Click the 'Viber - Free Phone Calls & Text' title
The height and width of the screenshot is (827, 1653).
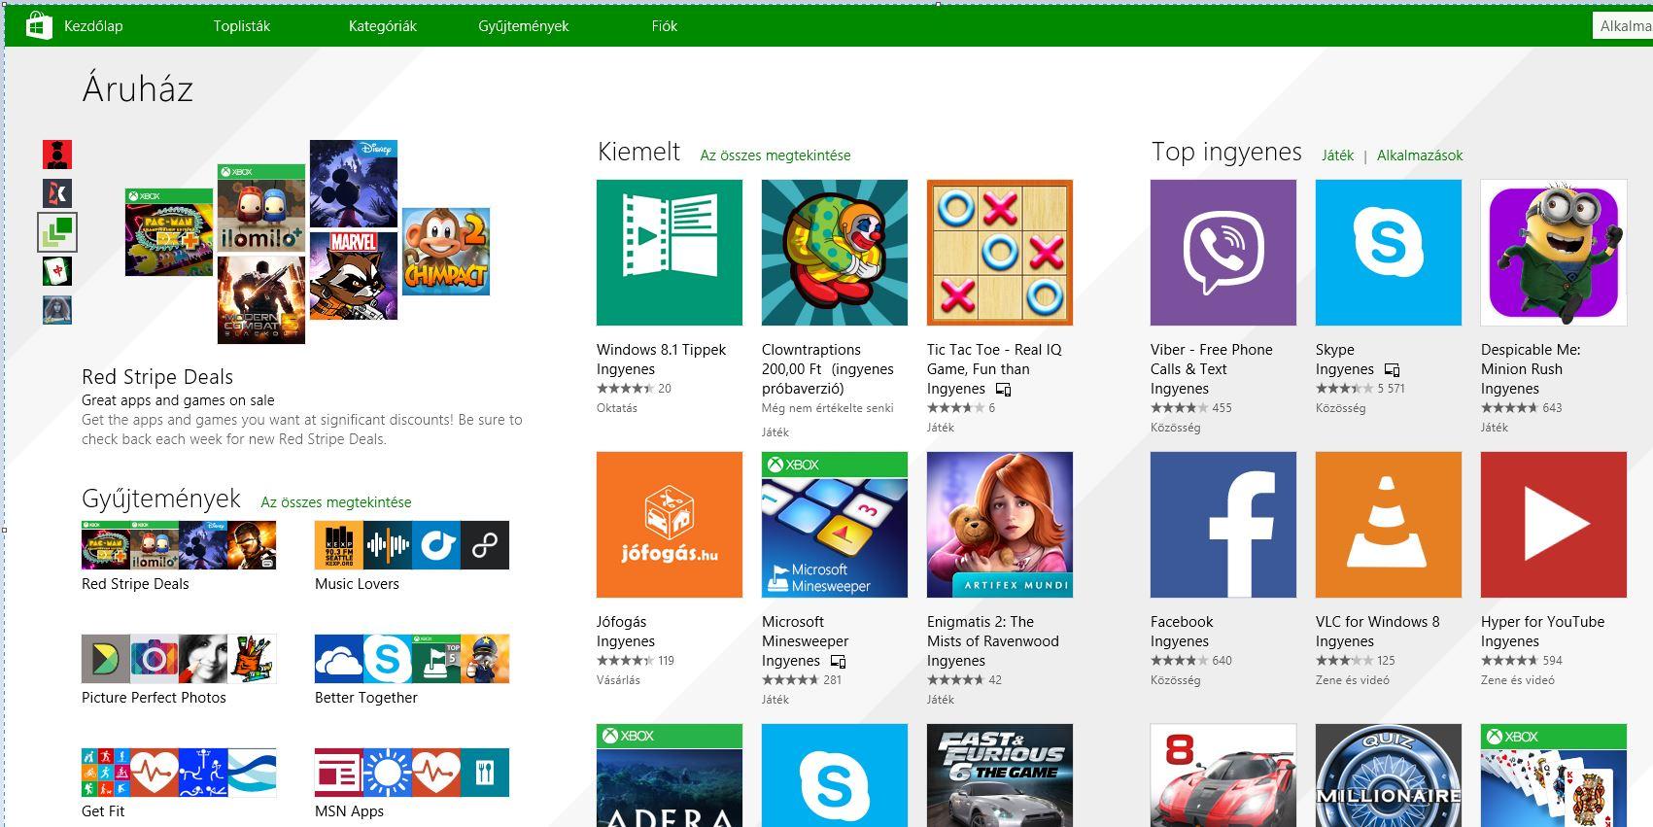coord(1212,360)
